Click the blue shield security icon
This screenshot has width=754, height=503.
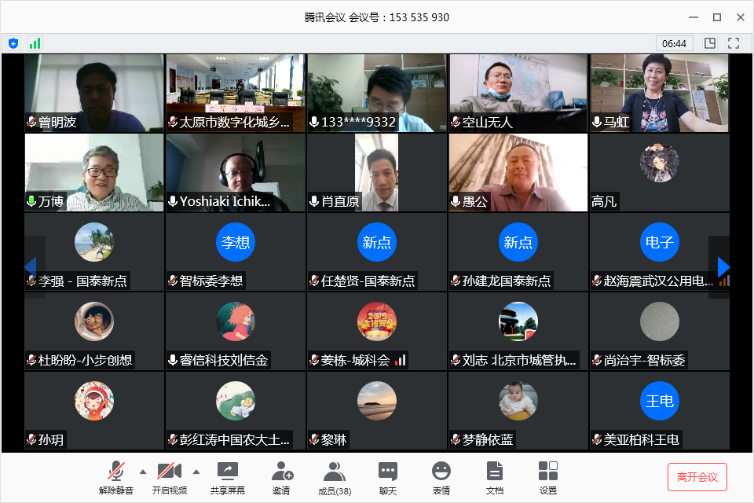pyautogui.click(x=13, y=43)
